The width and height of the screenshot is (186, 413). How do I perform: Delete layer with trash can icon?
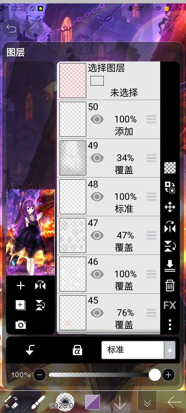170,285
